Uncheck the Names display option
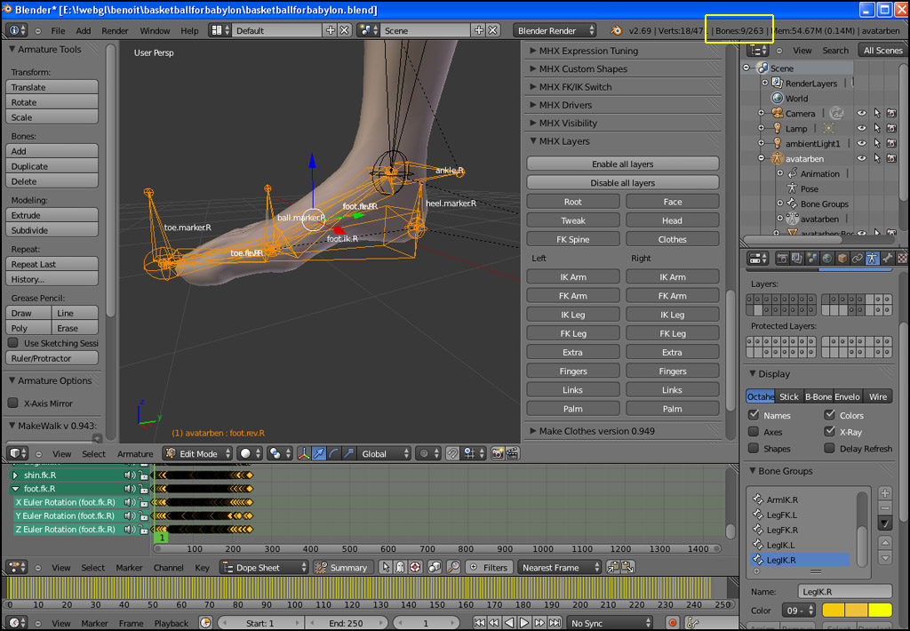The image size is (910, 631). [x=754, y=415]
